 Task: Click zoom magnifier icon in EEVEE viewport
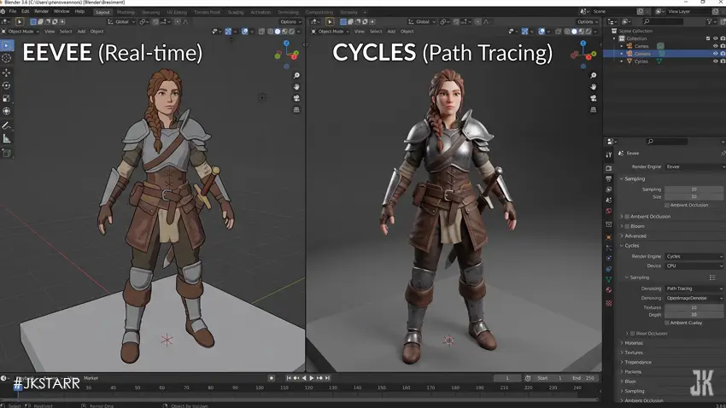point(296,75)
